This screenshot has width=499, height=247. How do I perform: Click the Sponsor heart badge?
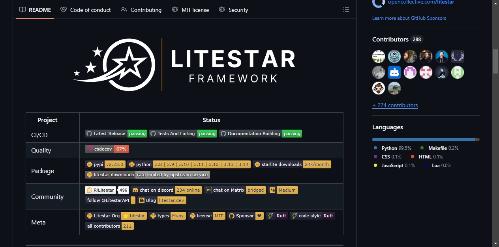coord(246,216)
